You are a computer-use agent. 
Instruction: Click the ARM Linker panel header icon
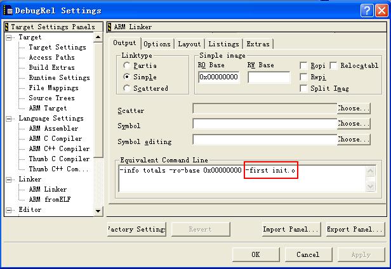[x=109, y=27]
